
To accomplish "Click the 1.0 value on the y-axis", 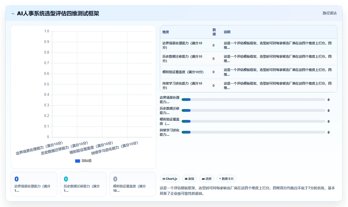I will [46, 31].
